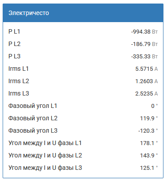Click the -335.33 Вт value
The image size is (167, 180).
(x=144, y=57)
